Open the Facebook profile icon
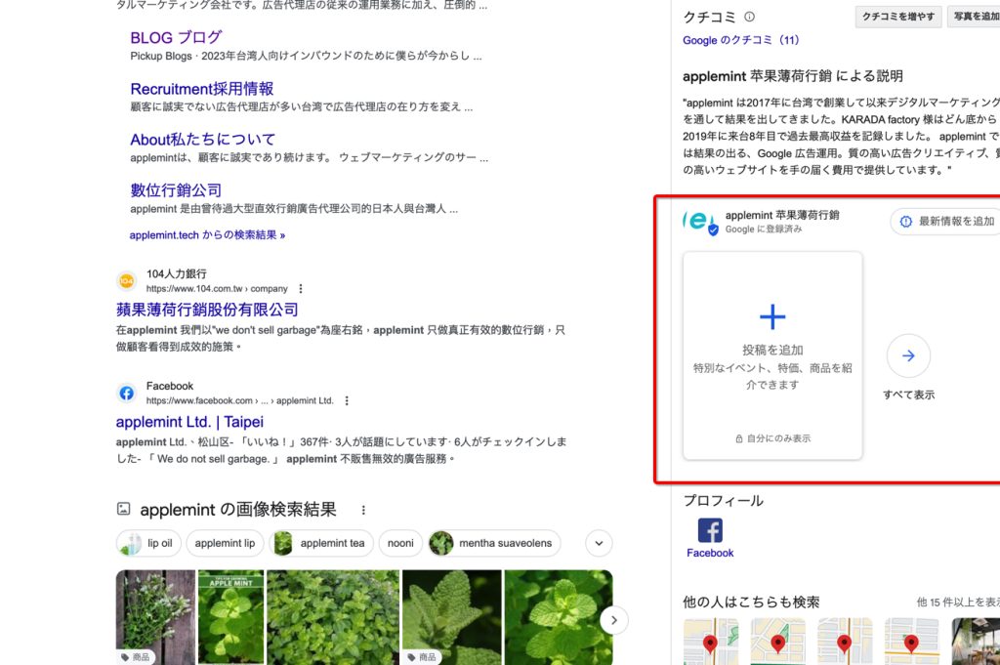The height and width of the screenshot is (665, 1000). (710, 530)
